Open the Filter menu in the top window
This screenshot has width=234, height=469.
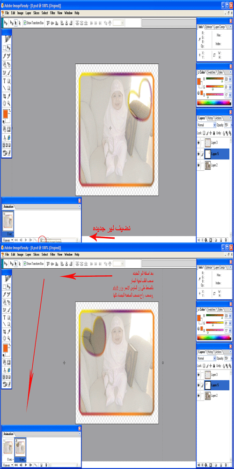[x=52, y=13]
